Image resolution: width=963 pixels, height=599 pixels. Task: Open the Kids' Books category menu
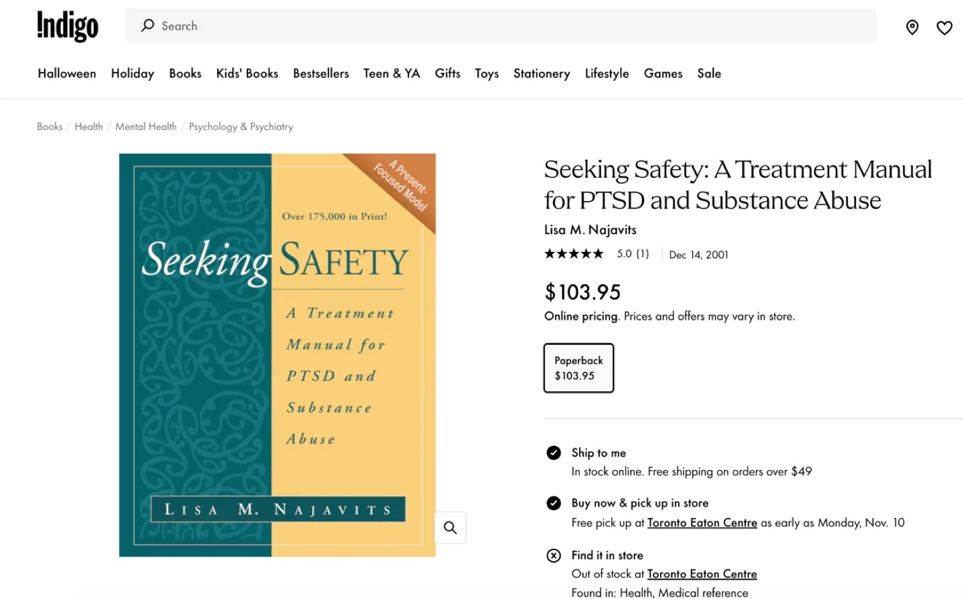pyautogui.click(x=247, y=74)
